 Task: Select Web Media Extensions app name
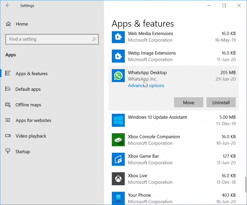pyautogui.click(x=150, y=34)
